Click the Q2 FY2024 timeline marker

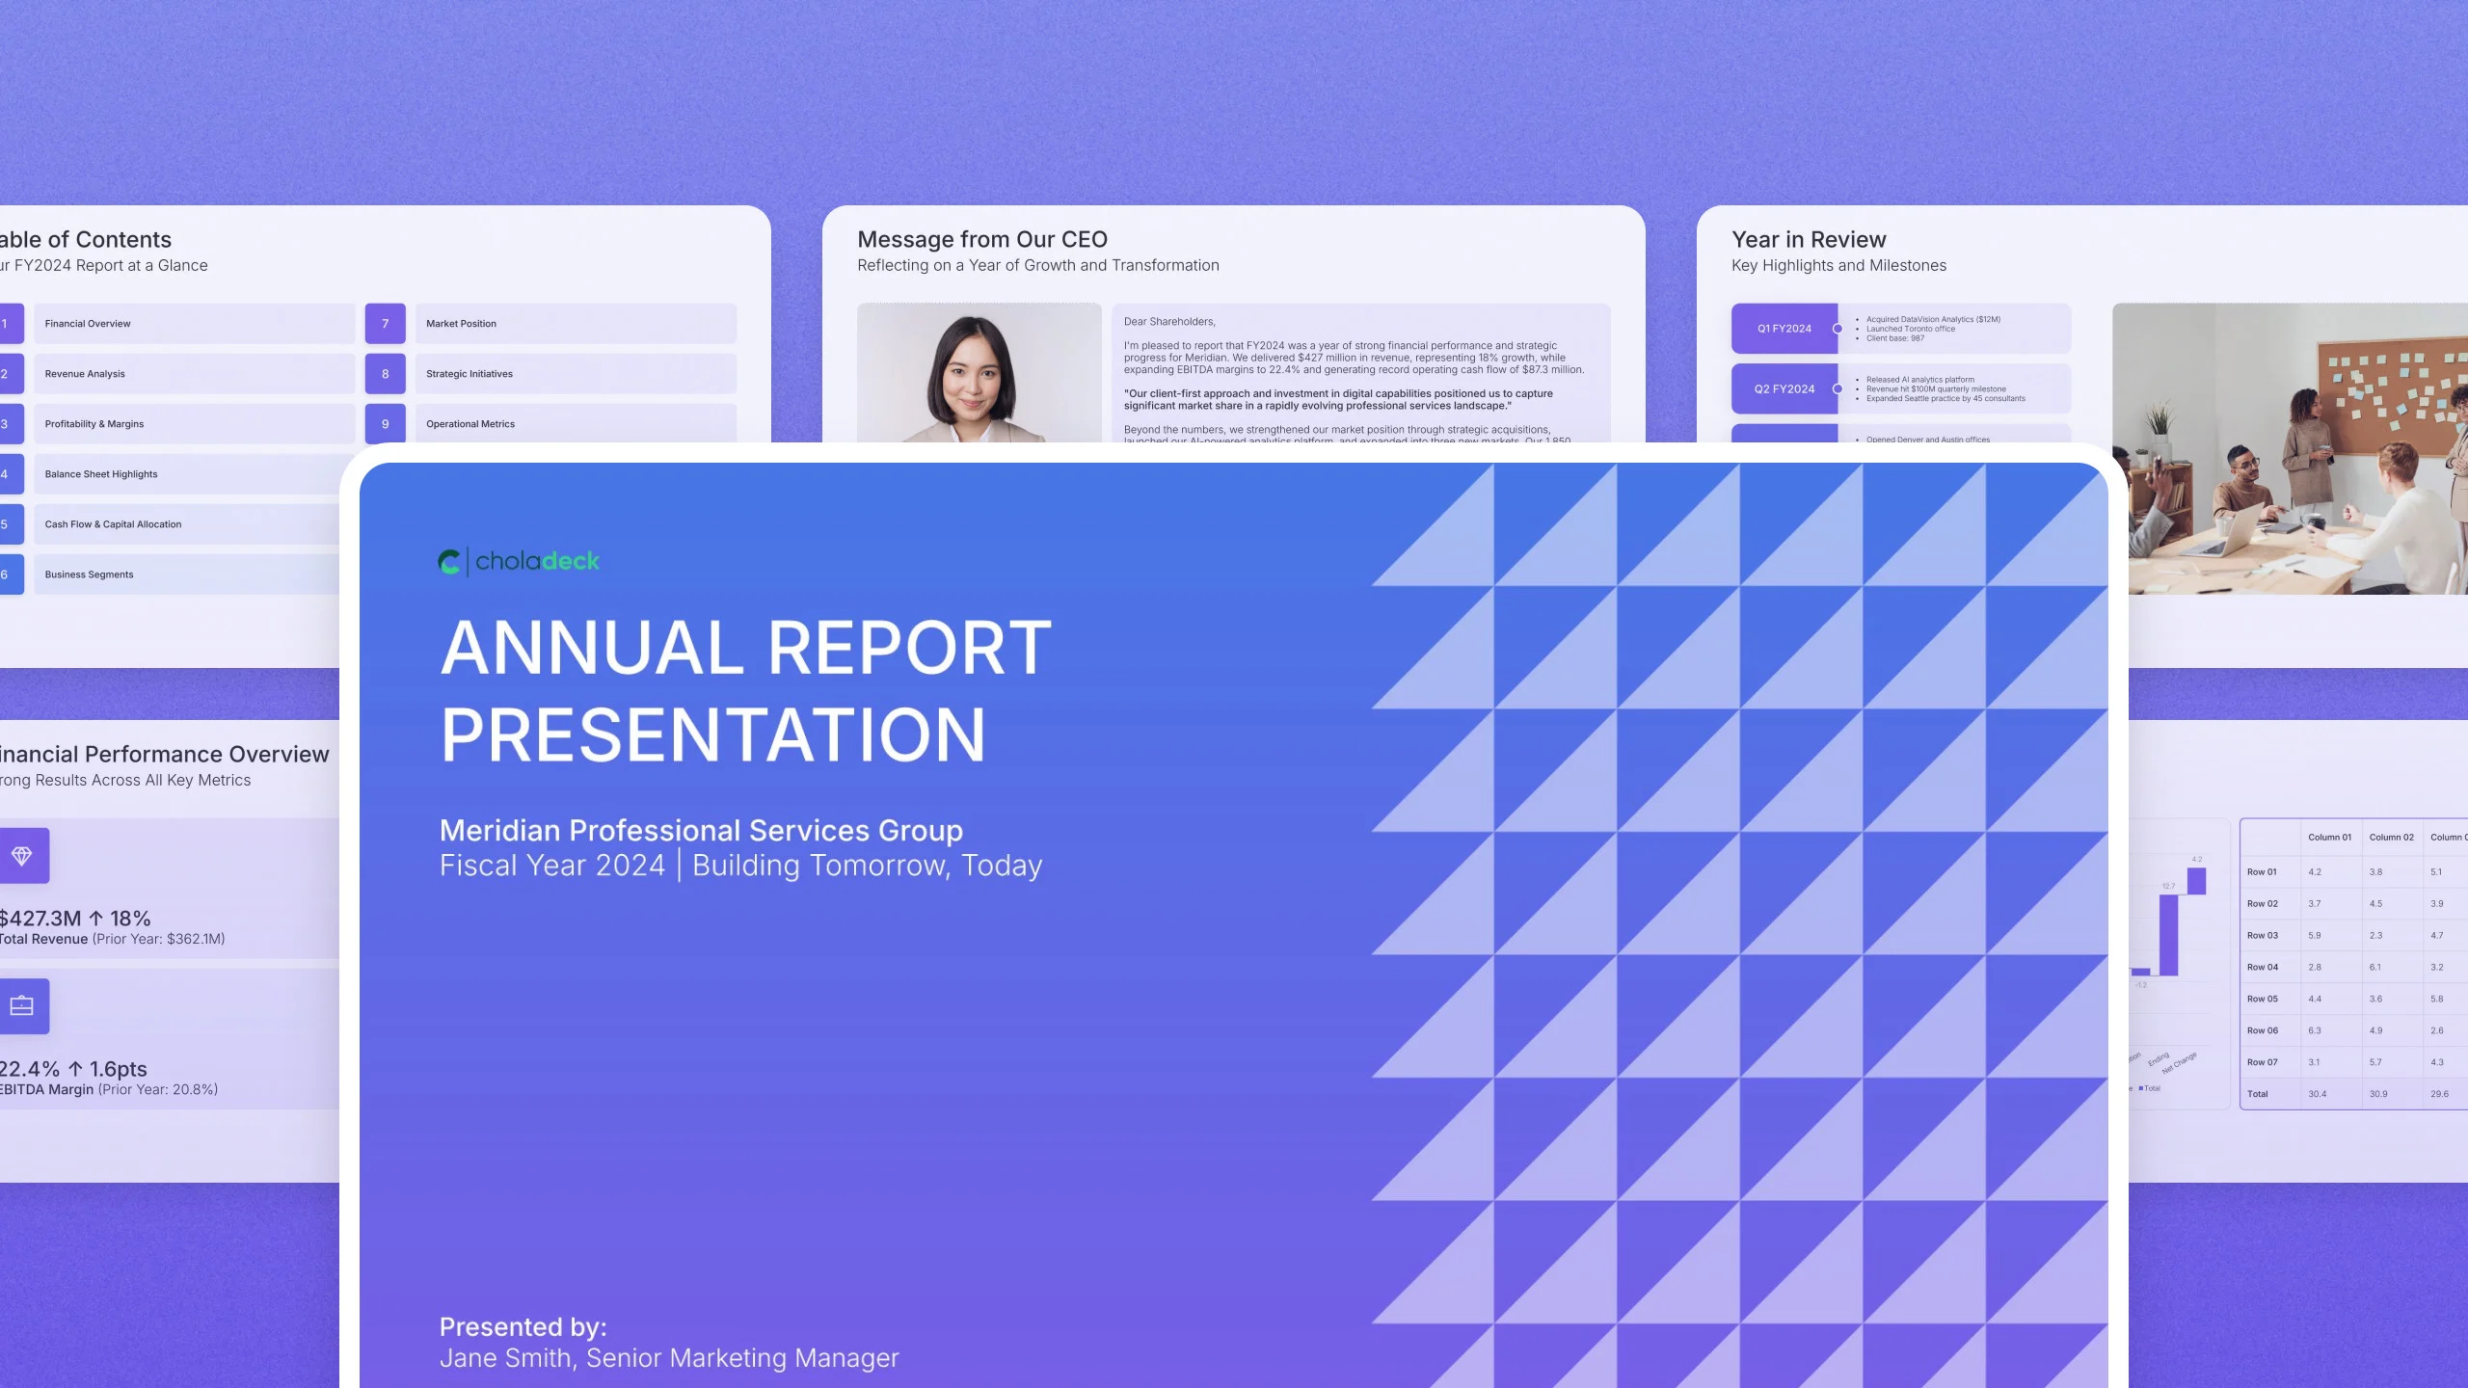[x=1784, y=389]
